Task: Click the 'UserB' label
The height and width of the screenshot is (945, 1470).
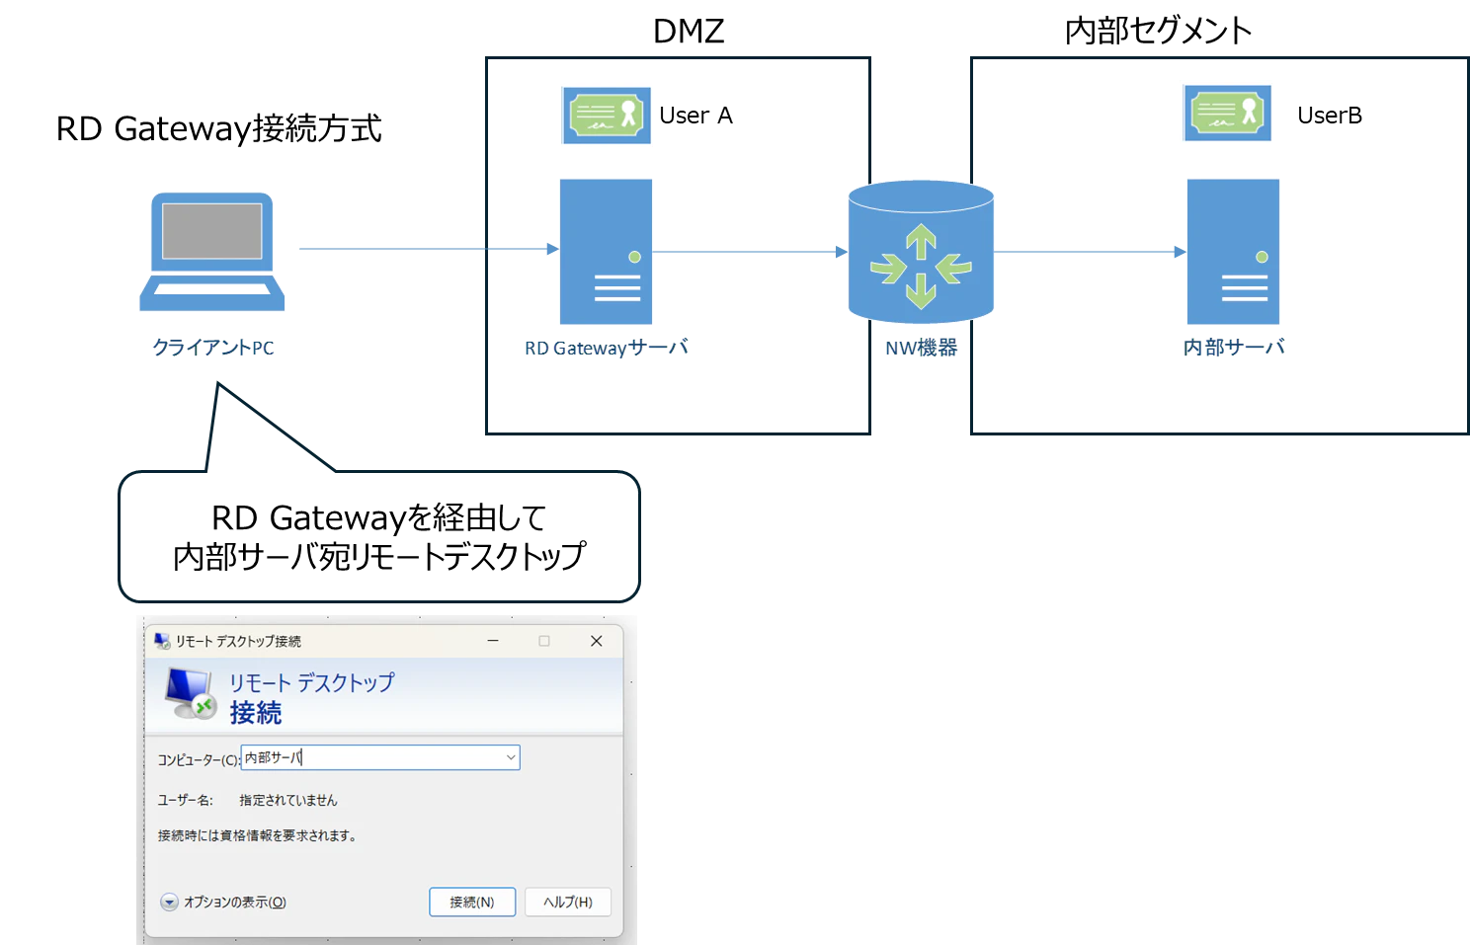Action: coord(1330,116)
